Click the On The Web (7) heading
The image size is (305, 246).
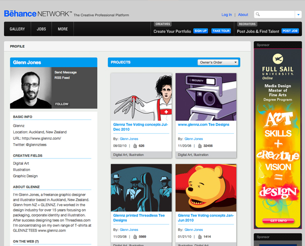point(26,242)
